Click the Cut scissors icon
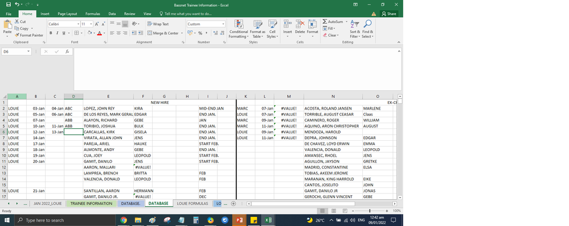 pyautogui.click(x=17, y=22)
